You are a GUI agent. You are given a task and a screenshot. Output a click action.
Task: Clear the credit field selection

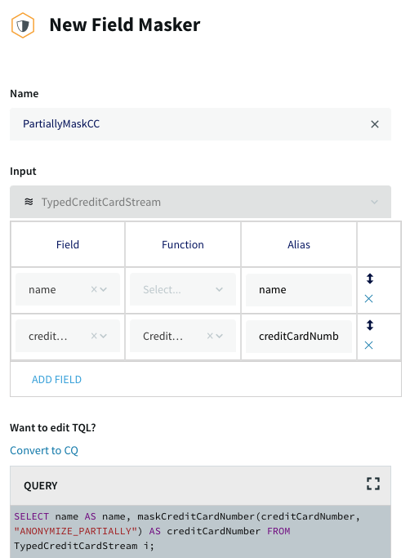(94, 336)
